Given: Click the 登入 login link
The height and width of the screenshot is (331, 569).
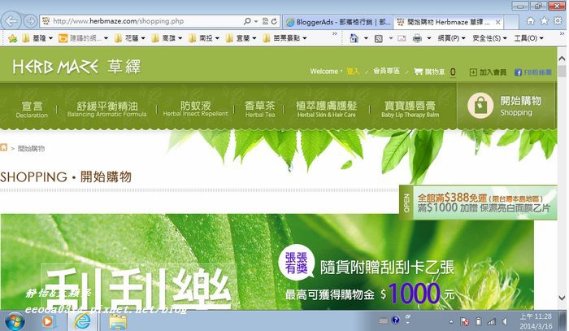Looking at the screenshot, I should [x=353, y=72].
